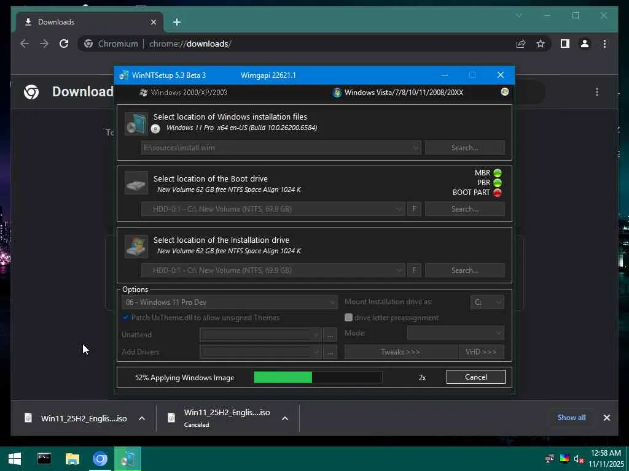629x471 pixels.
Task: Click Chromium forward arrow
Action: click(44, 44)
